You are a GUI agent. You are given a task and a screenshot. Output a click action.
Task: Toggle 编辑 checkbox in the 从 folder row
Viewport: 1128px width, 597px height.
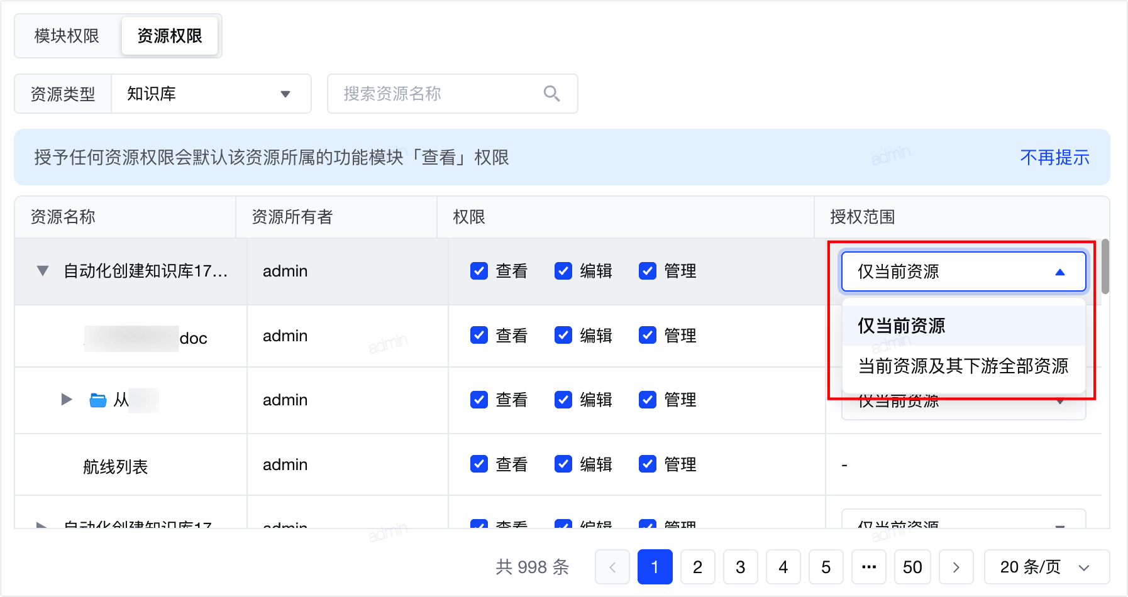[563, 400]
